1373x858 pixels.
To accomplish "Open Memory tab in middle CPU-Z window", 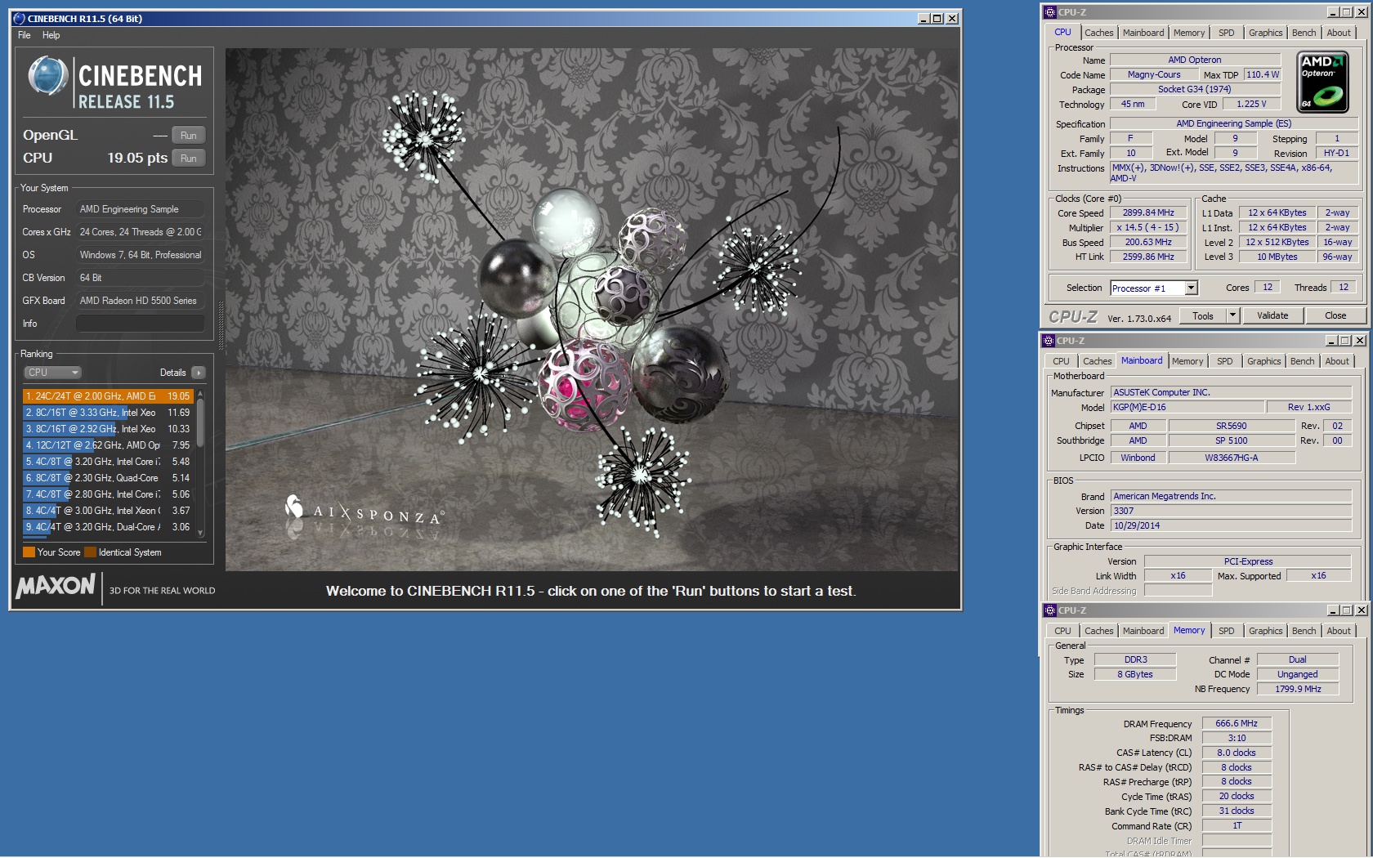I will coord(1187,361).
